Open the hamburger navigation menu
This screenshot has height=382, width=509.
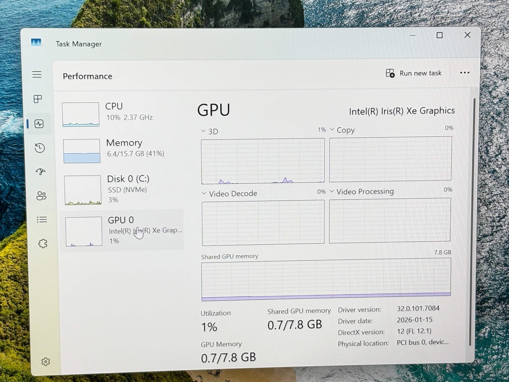click(x=37, y=74)
